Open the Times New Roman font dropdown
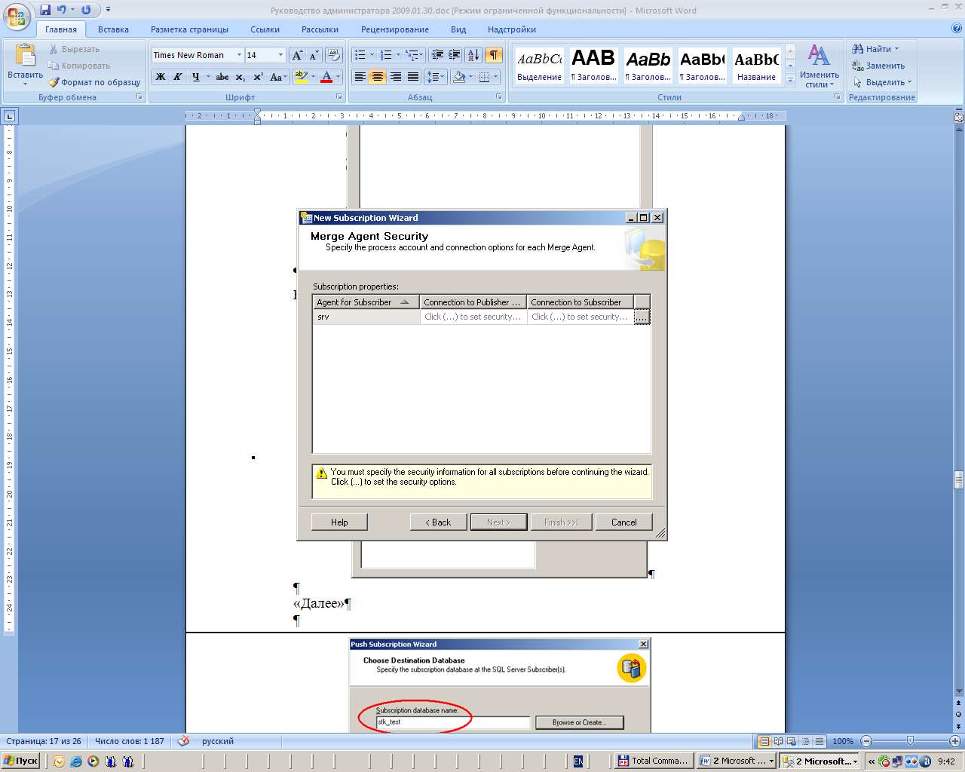Viewport: 965px width, 772px height. [240, 55]
